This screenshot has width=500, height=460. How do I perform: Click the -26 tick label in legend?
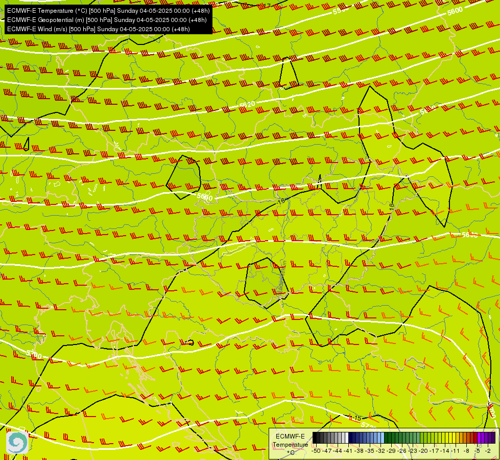(402, 451)
